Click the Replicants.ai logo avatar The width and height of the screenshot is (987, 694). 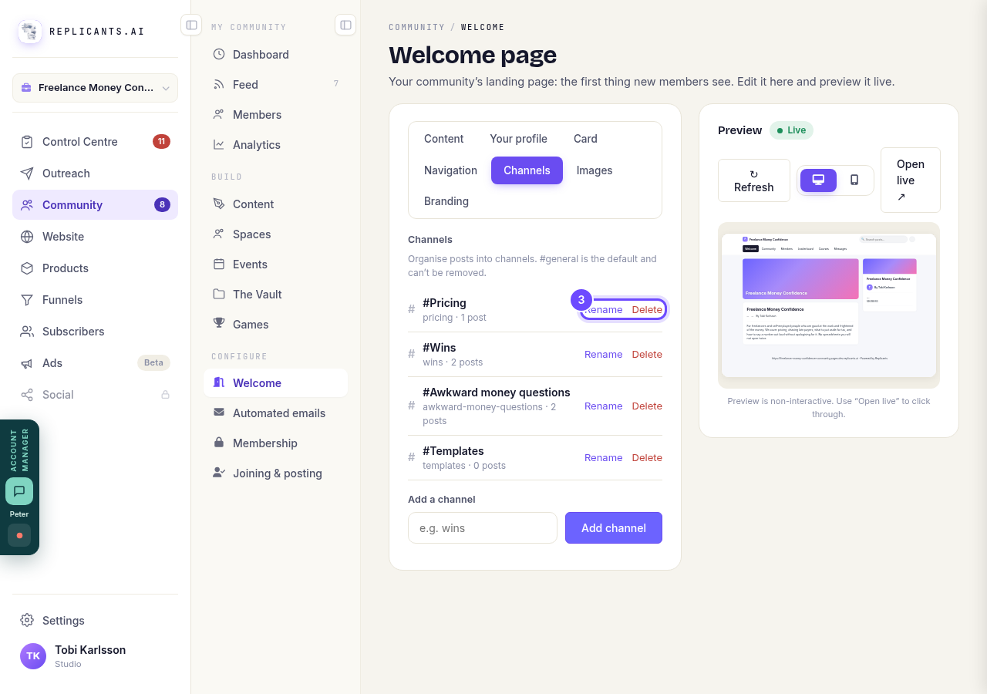pyautogui.click(x=30, y=32)
